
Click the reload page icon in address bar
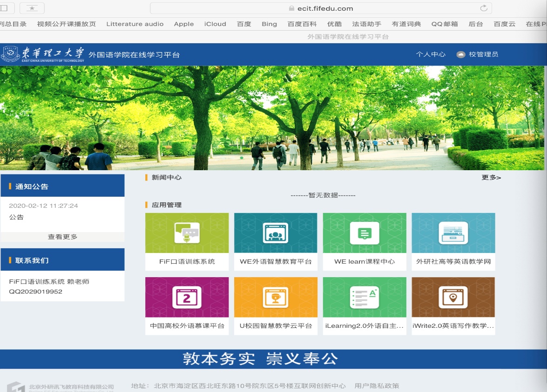(x=484, y=8)
